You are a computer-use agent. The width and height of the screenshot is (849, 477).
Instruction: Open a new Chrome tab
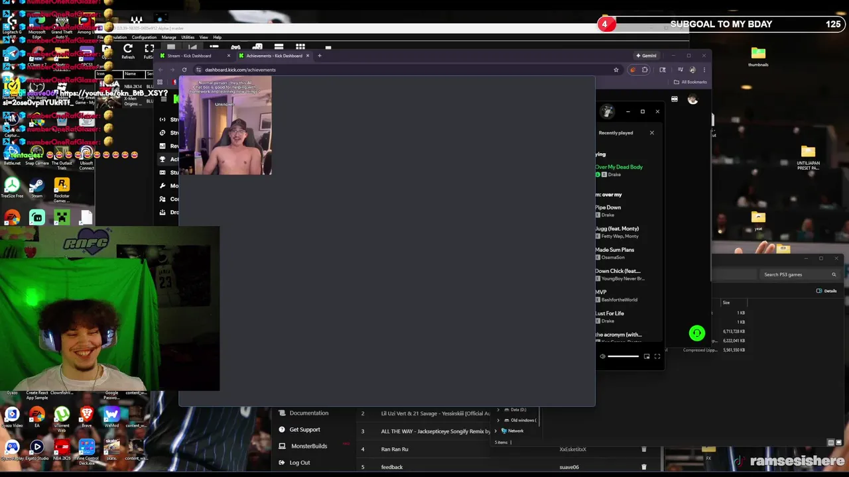pyautogui.click(x=319, y=56)
